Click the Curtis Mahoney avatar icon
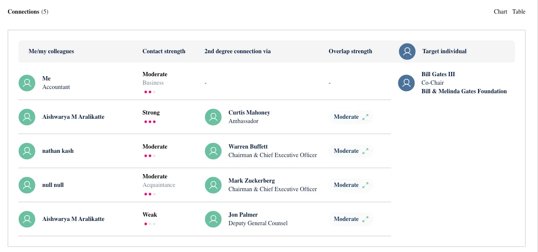 click(x=213, y=117)
